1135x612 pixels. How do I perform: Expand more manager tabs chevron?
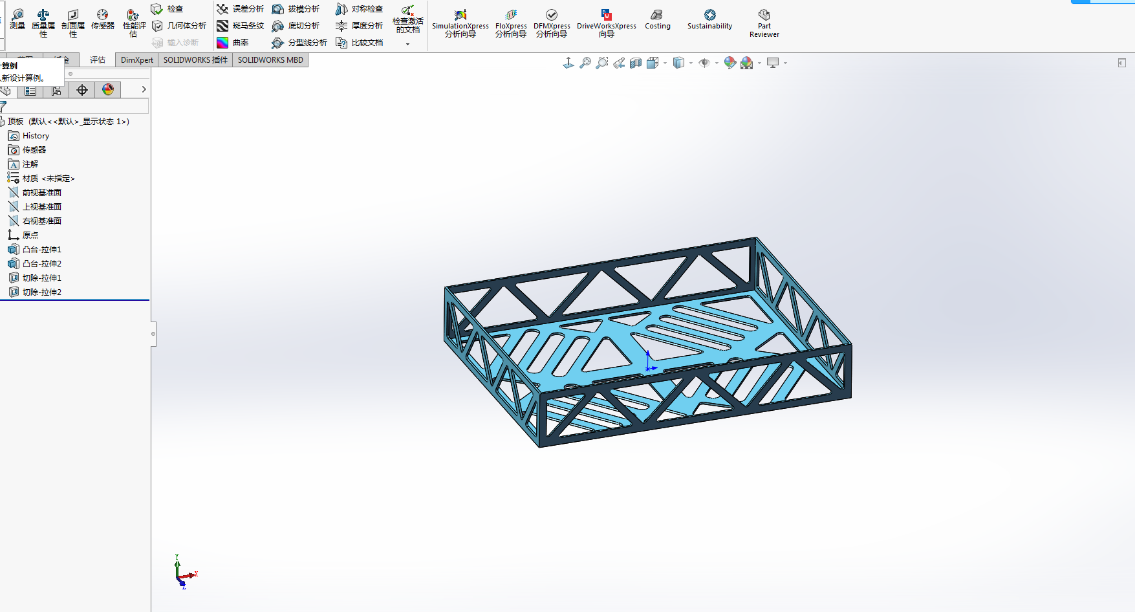tap(144, 90)
